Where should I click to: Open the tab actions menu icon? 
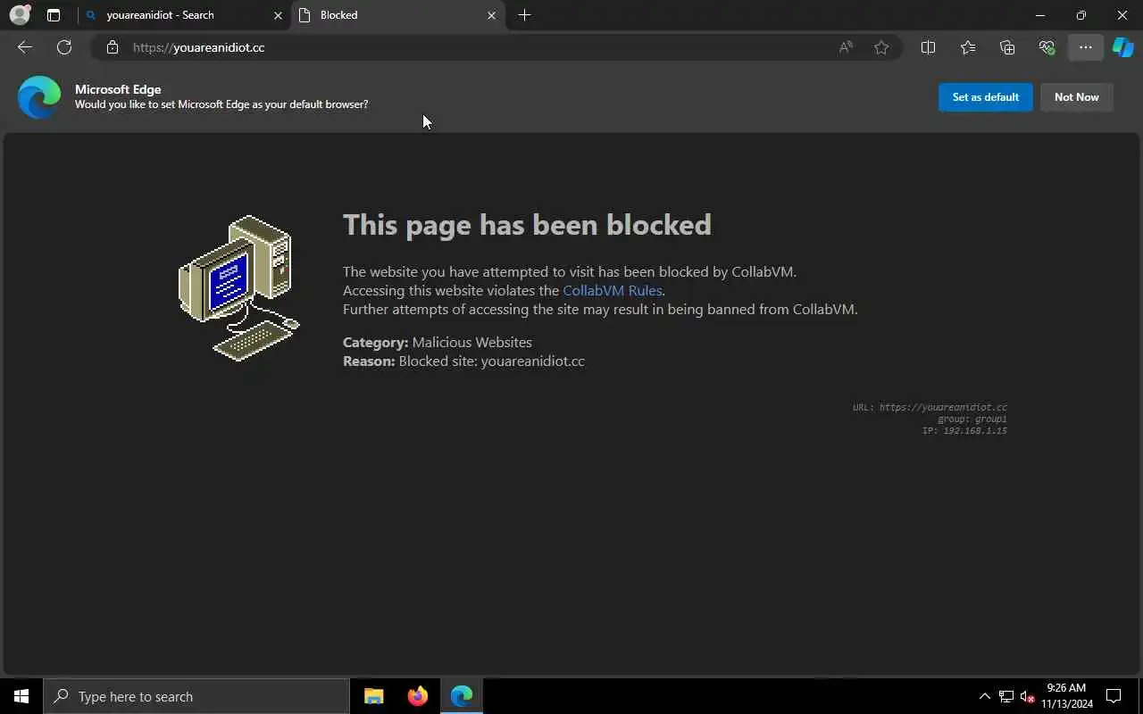(54, 15)
